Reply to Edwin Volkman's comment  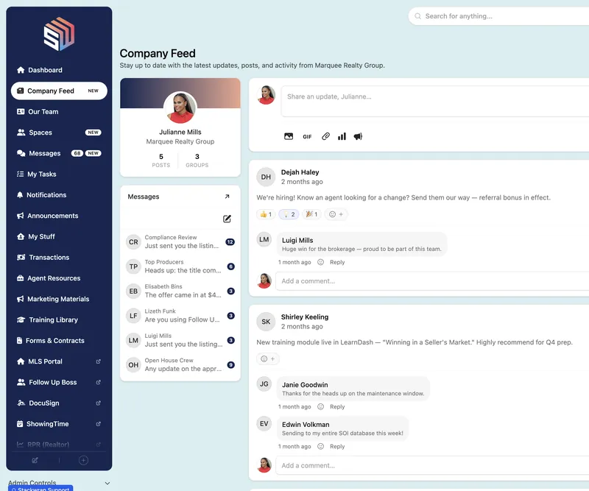pos(337,446)
